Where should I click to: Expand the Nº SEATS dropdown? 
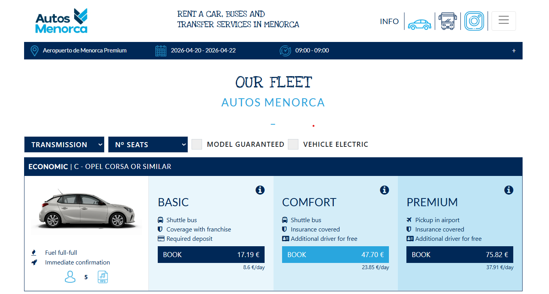click(148, 144)
